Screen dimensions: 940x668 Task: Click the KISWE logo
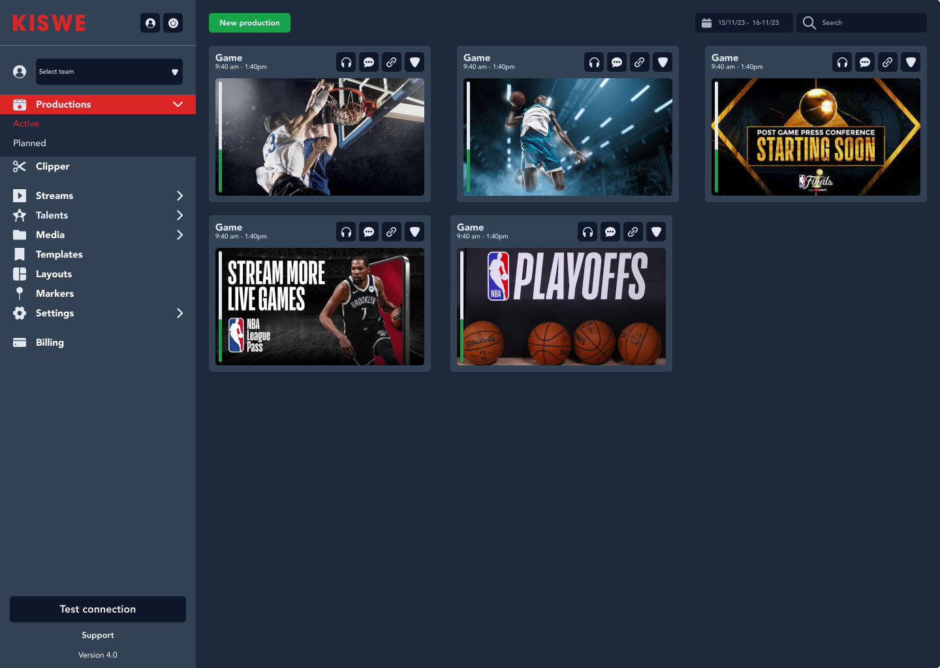coord(50,23)
